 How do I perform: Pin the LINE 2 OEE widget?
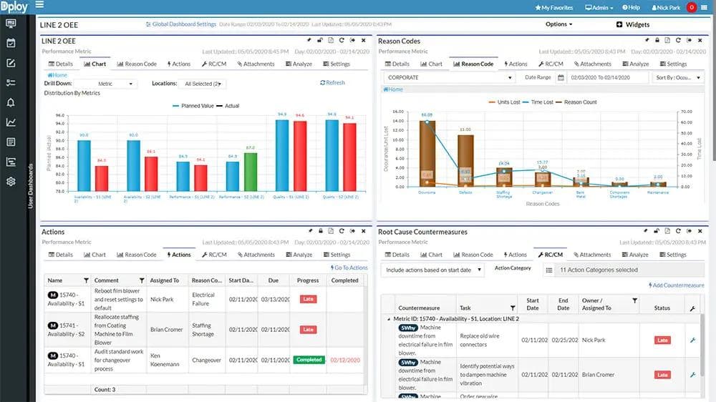pyautogui.click(x=309, y=41)
